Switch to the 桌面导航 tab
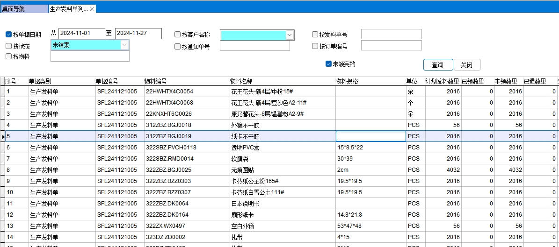Viewport: 559px width, 247px height. point(23,9)
